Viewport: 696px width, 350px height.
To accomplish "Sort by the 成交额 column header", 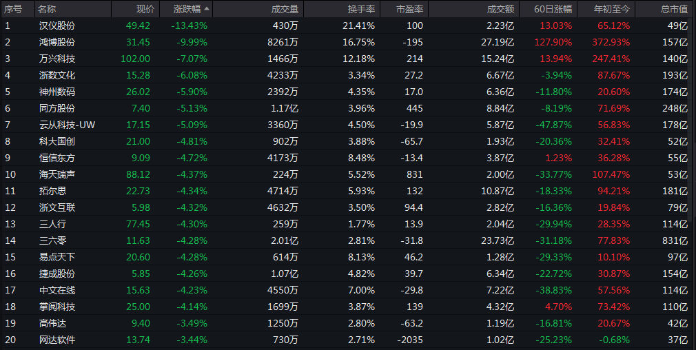I will click(x=473, y=9).
